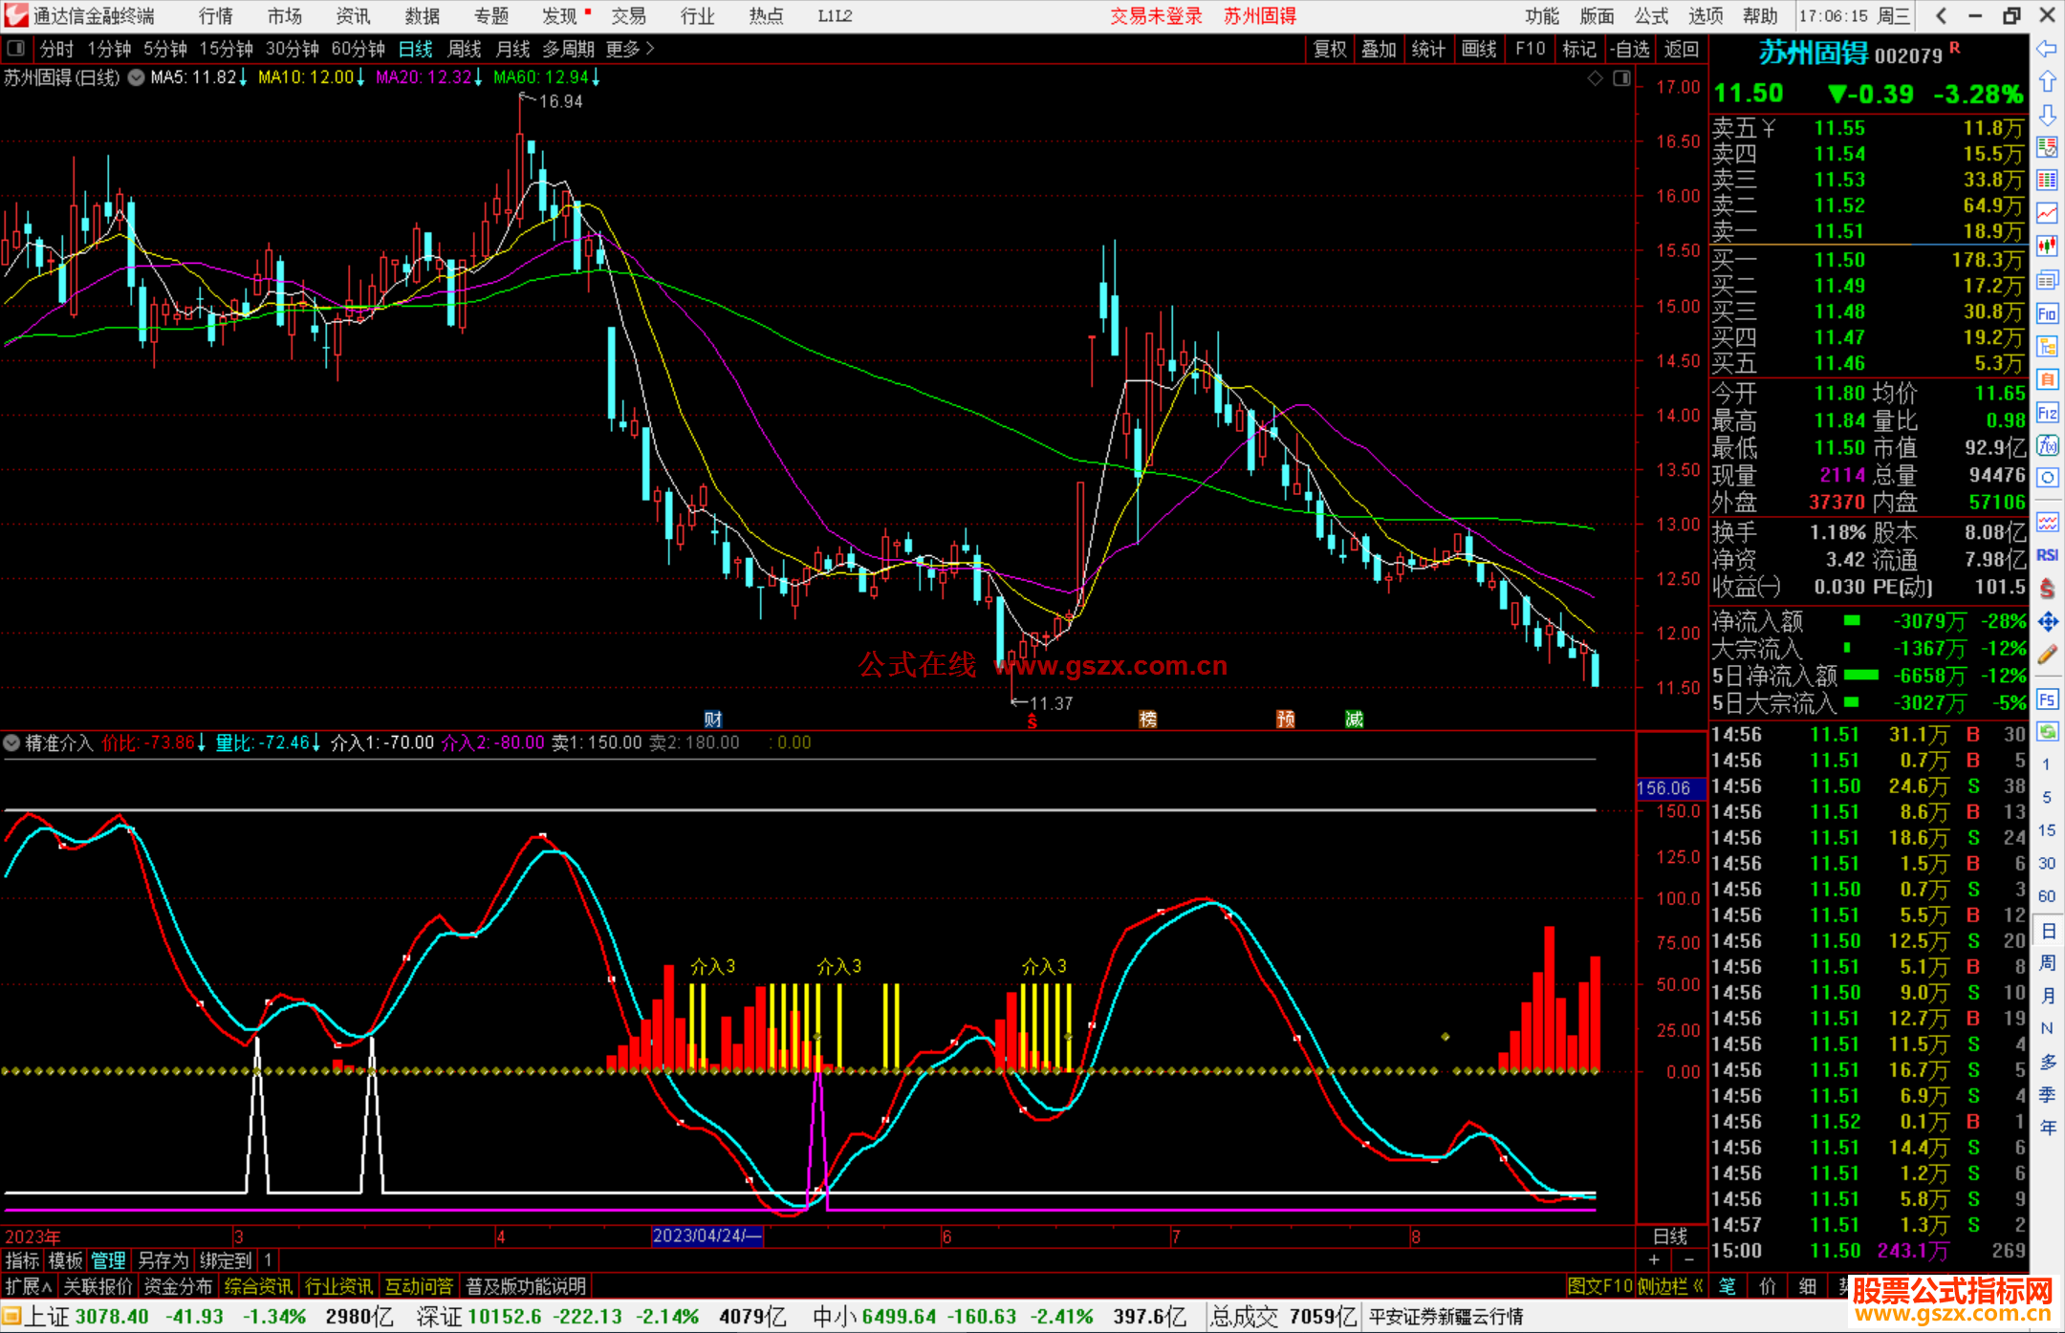Toggle the round button beside 苏州固得(日线)
Viewport: 2065px width, 1333px height.
(x=137, y=77)
